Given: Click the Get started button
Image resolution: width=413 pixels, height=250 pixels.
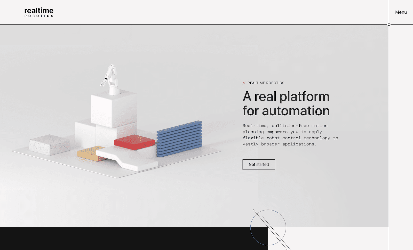Looking at the screenshot, I should pyautogui.click(x=258, y=164).
